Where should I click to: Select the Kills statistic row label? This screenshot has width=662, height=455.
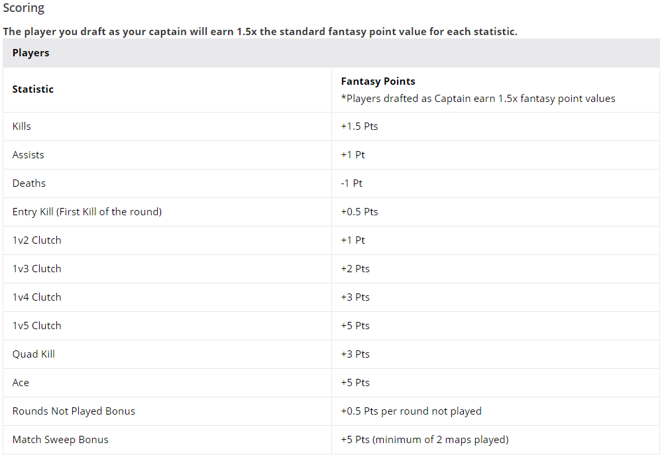click(x=22, y=126)
